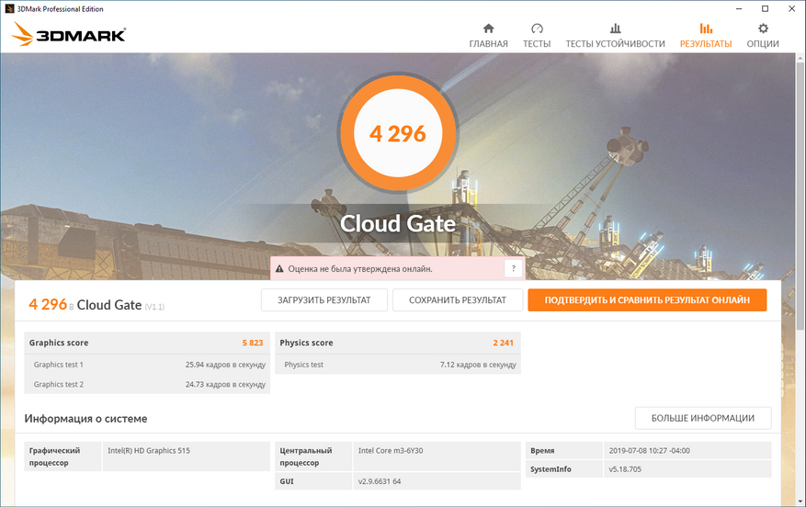The image size is (806, 507).
Task: Click the question mark help button
Action: point(513,268)
